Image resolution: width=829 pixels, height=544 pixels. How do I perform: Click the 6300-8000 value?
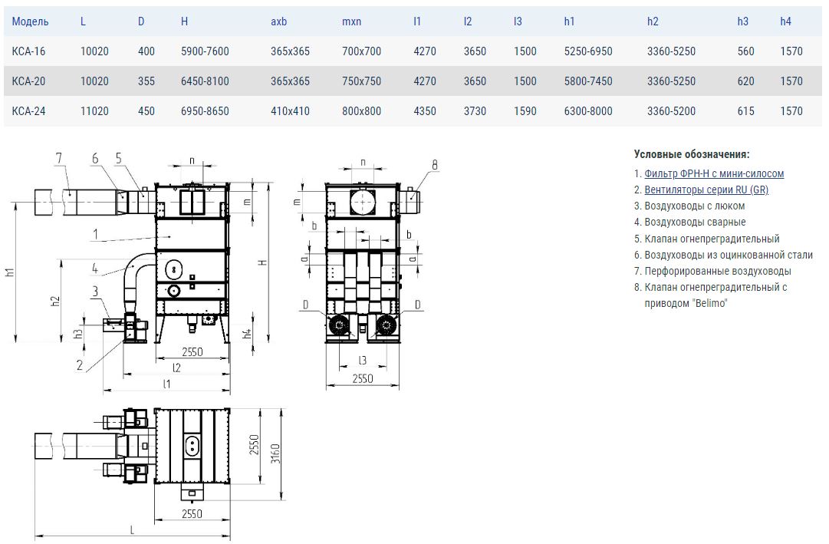pyautogui.click(x=588, y=111)
